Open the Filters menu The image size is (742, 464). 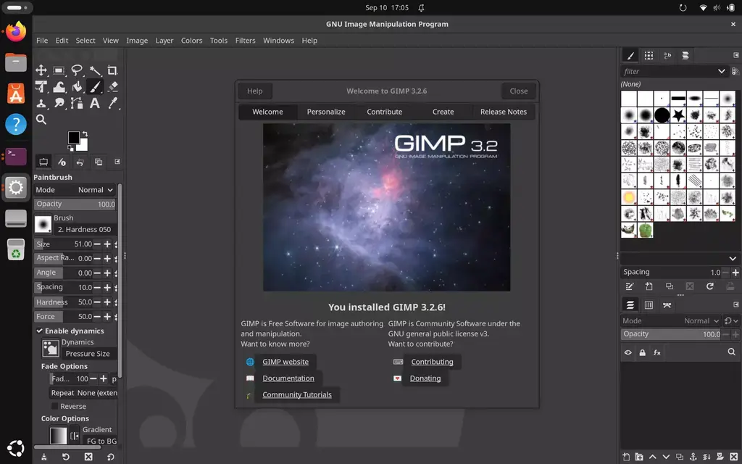tap(245, 41)
